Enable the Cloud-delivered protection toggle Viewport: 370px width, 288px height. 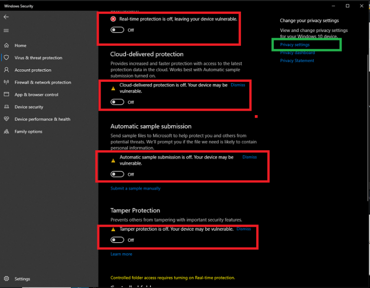click(x=117, y=102)
